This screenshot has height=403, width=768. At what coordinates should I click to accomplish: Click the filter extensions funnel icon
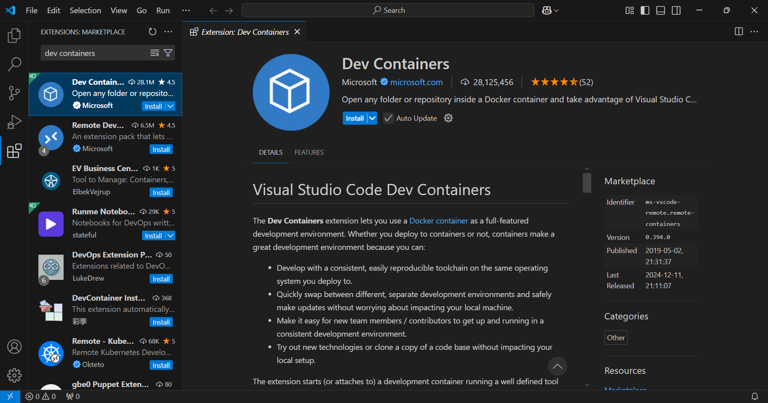[x=168, y=53]
